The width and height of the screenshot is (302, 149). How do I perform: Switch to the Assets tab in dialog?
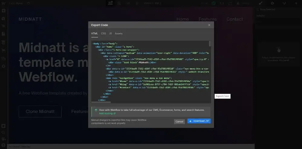point(119,33)
